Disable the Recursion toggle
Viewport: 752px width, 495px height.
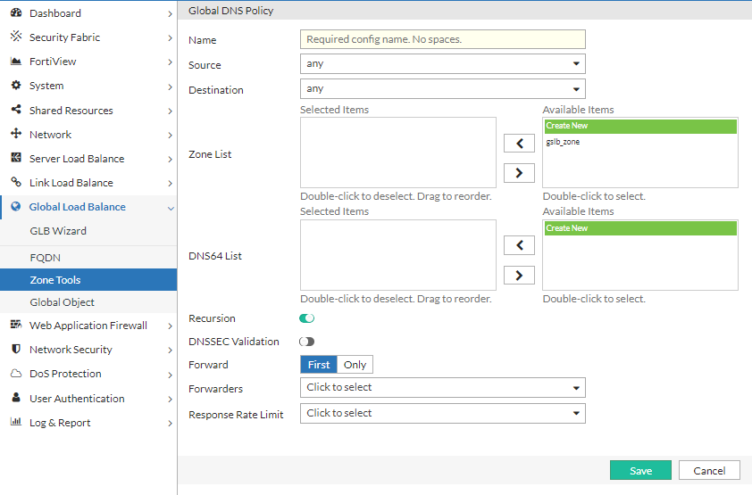(x=307, y=318)
